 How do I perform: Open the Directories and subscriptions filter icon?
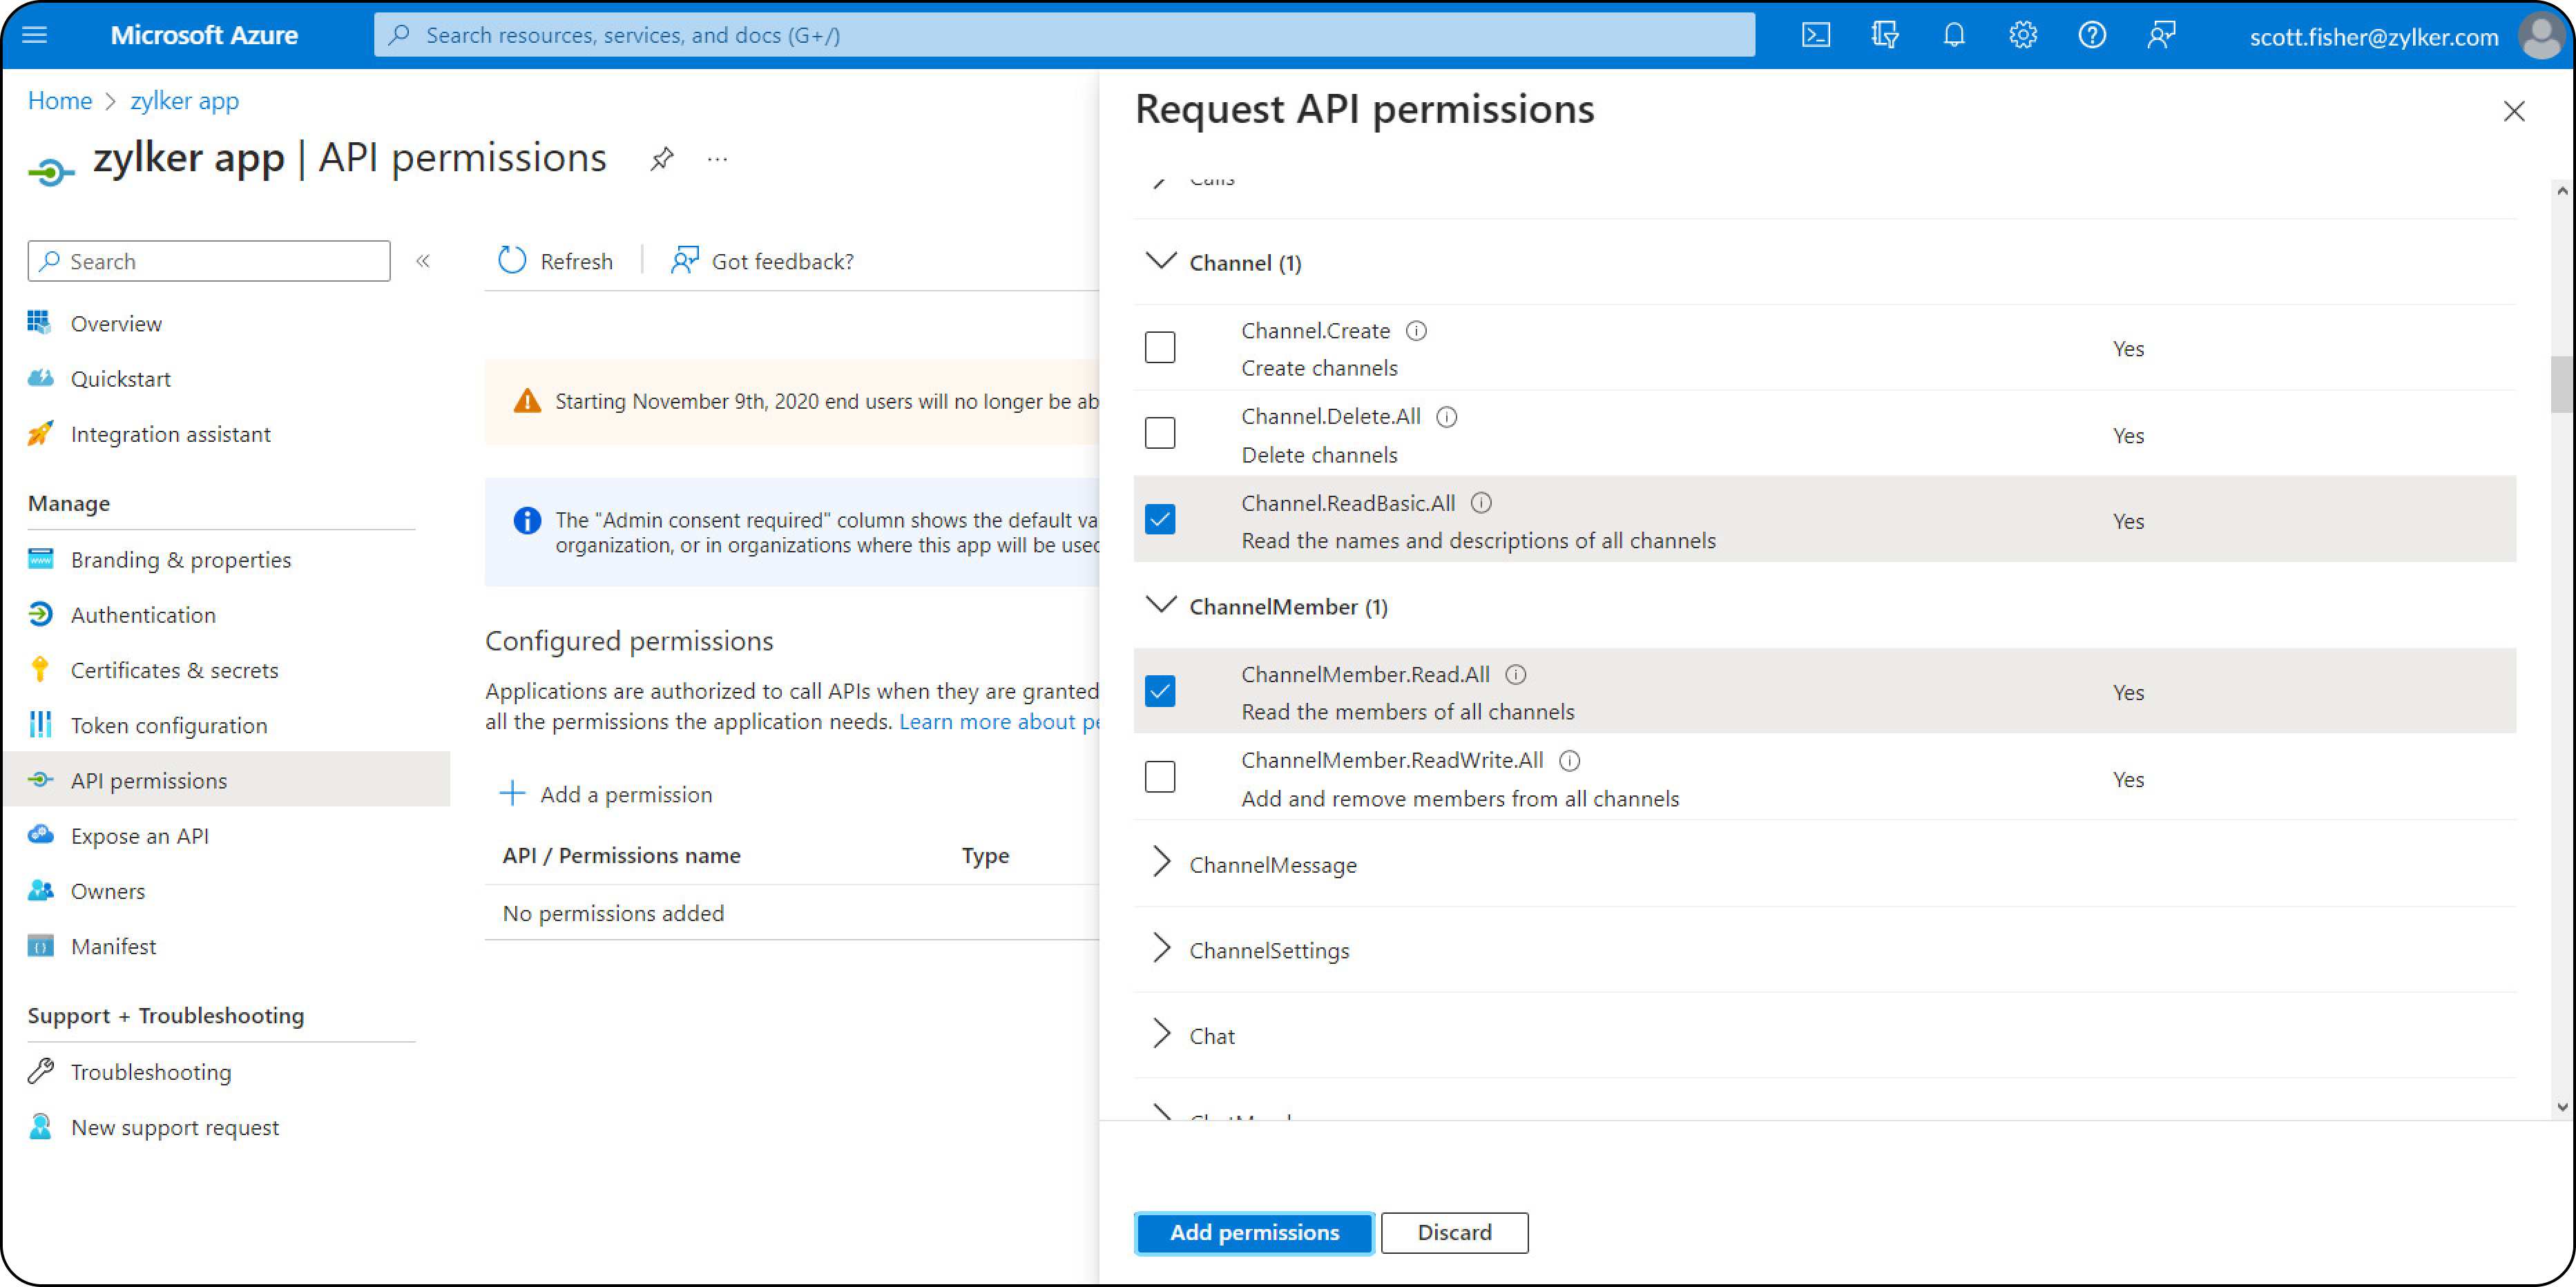(x=1884, y=36)
